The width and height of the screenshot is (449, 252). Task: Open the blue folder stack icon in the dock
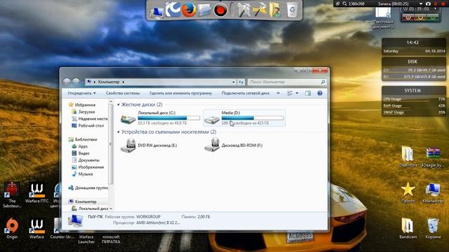[204, 11]
